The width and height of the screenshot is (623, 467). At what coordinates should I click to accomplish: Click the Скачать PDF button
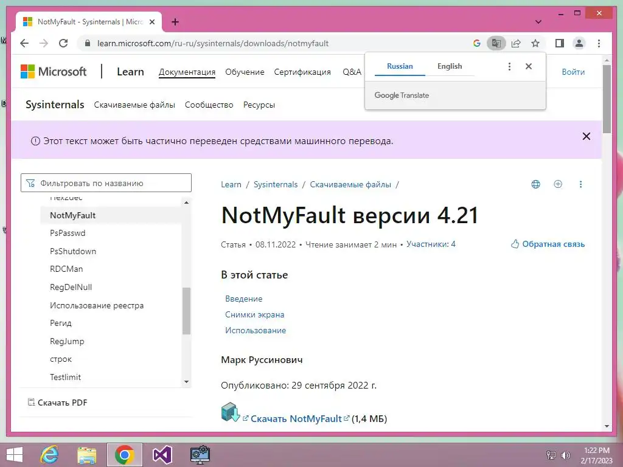click(58, 403)
